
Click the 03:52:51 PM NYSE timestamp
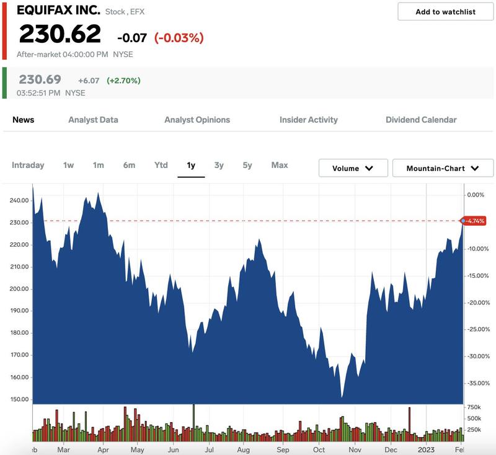(x=51, y=93)
